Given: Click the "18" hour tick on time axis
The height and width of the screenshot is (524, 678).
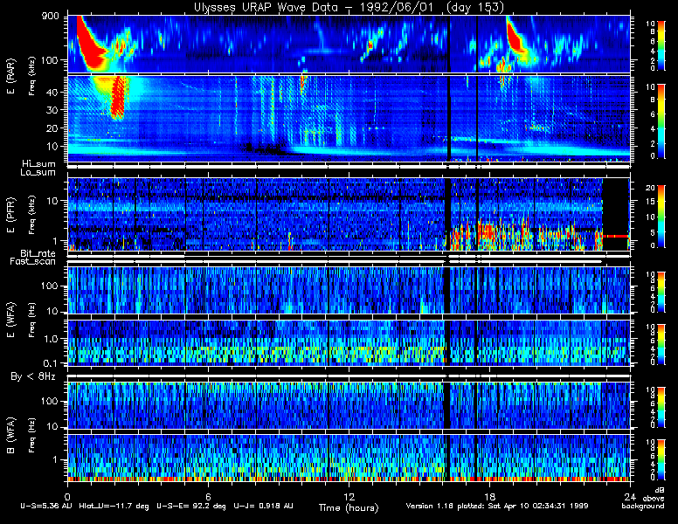Looking at the screenshot, I should pos(489,496).
